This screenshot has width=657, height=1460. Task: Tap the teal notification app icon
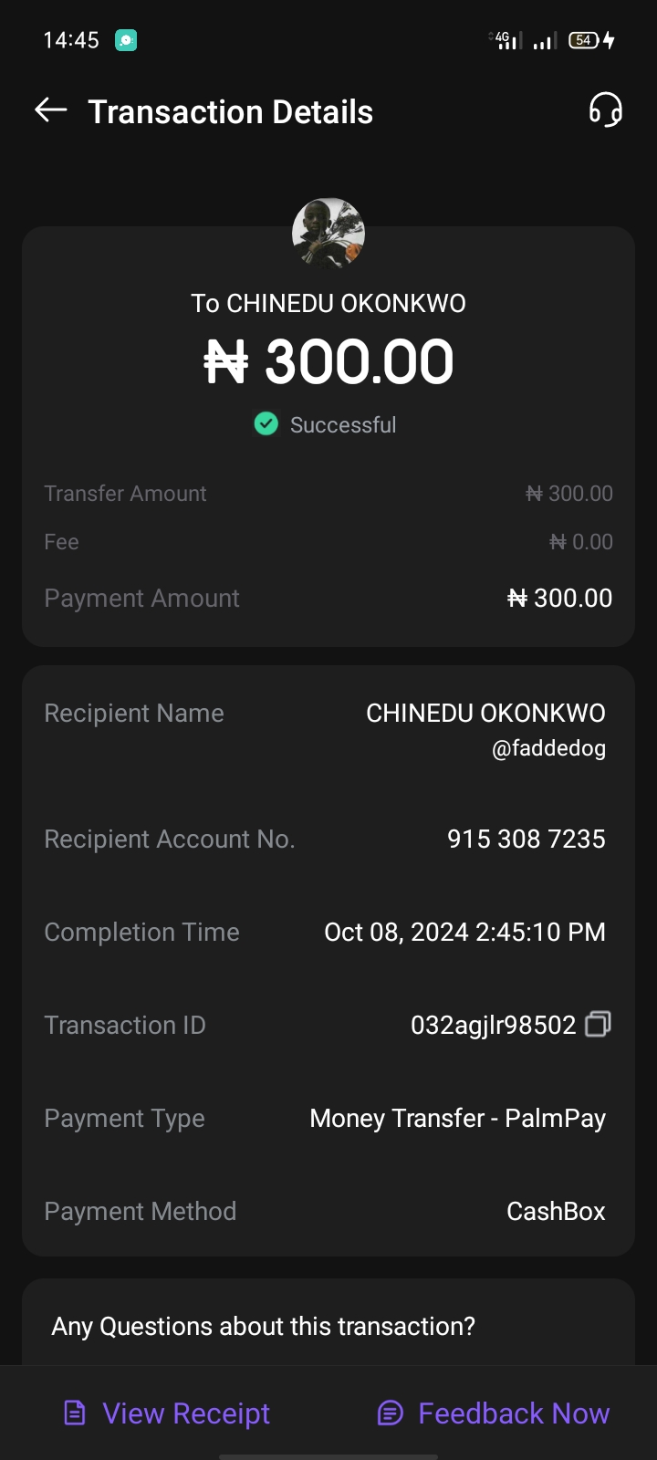(126, 40)
